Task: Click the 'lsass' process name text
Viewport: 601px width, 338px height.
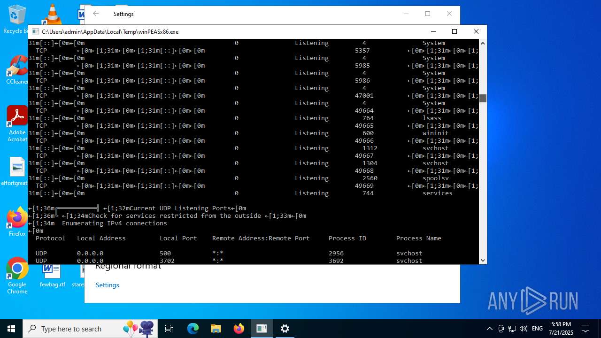Action: [x=432, y=118]
